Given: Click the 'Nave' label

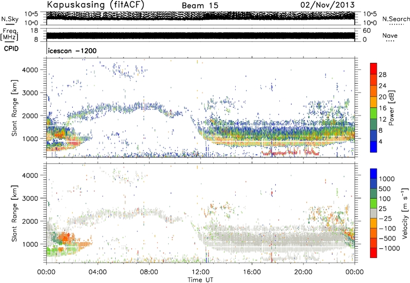Looking at the screenshot, I should pos(389,35).
